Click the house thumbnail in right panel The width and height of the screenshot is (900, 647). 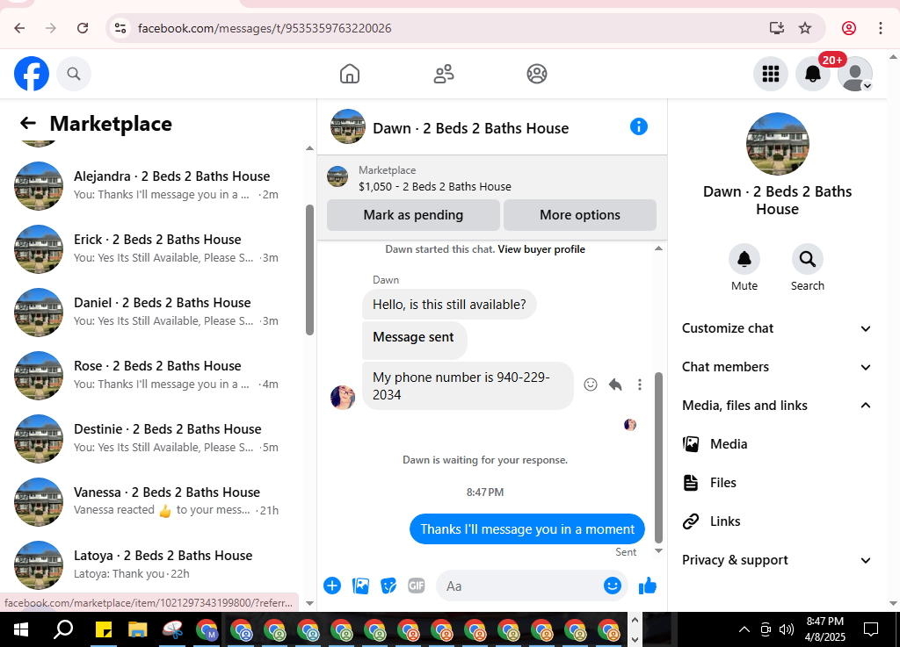777,144
